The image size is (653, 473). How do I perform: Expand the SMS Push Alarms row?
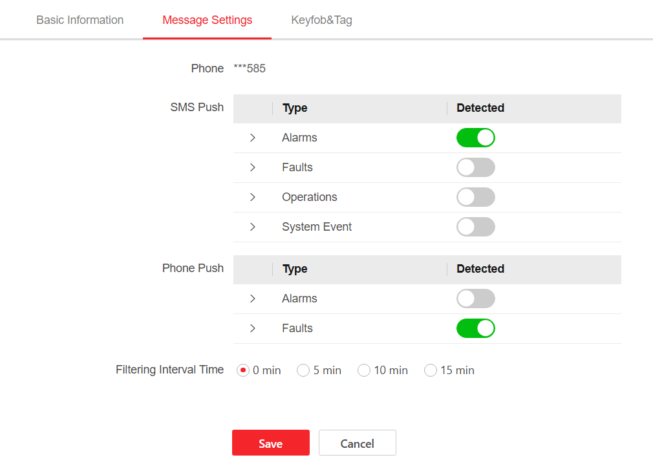coord(253,138)
